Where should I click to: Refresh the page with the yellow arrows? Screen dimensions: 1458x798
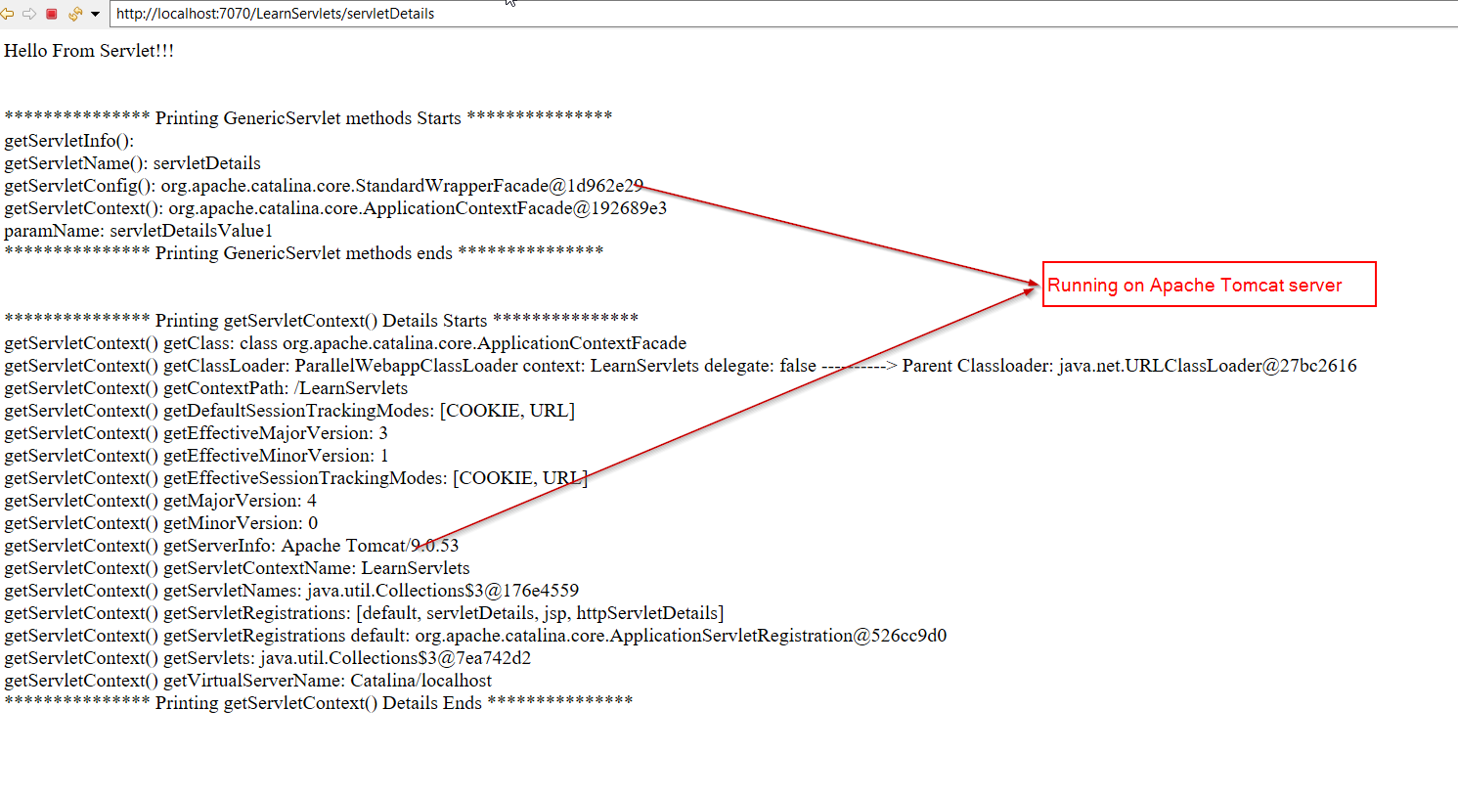[74, 14]
